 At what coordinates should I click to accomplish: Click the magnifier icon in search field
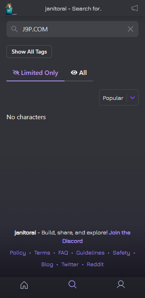click(14, 29)
